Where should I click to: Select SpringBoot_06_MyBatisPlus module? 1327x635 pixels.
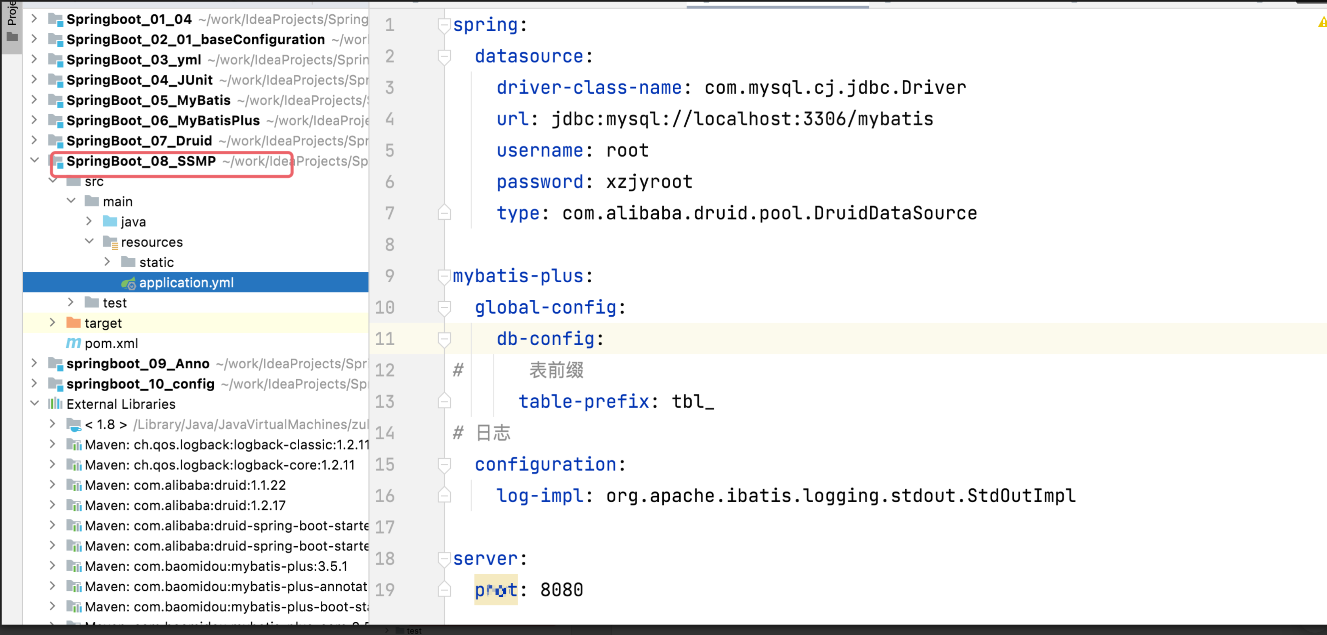pos(163,121)
